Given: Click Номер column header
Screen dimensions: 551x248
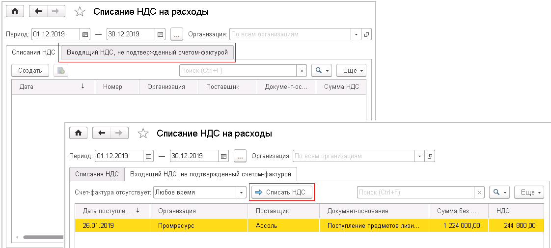Looking at the screenshot, I should (x=117, y=87).
